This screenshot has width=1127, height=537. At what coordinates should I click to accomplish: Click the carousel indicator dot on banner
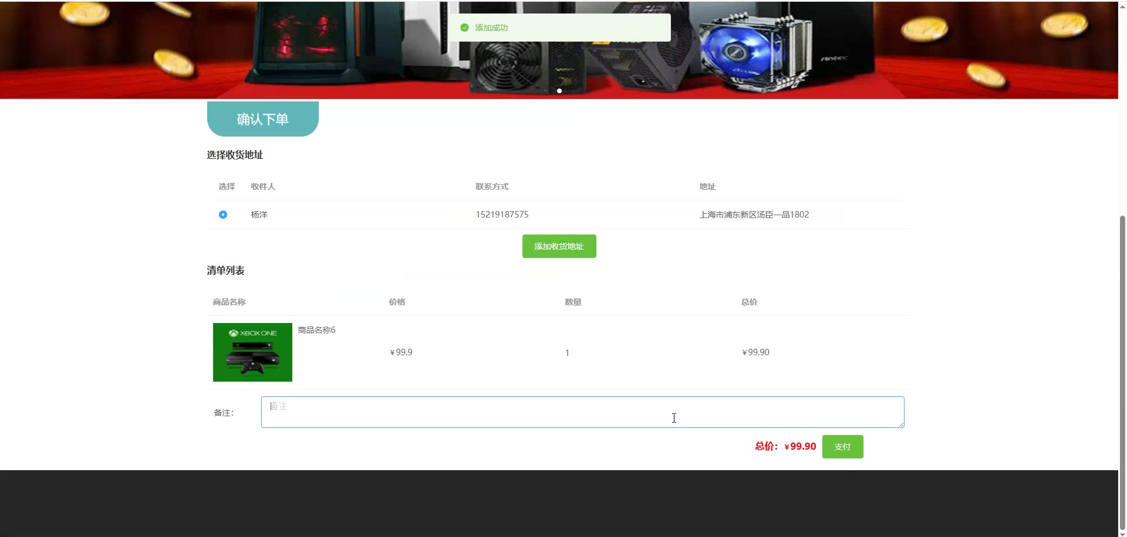[559, 91]
